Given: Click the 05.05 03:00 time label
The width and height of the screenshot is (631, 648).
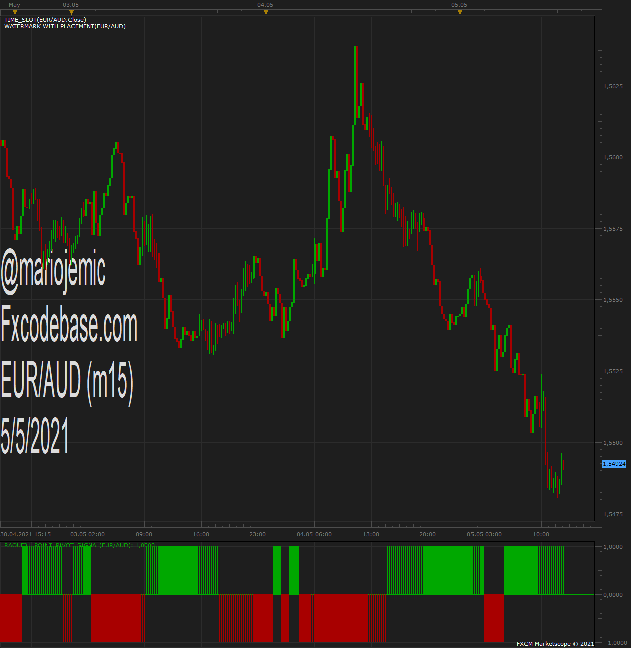Looking at the screenshot, I should (x=485, y=534).
